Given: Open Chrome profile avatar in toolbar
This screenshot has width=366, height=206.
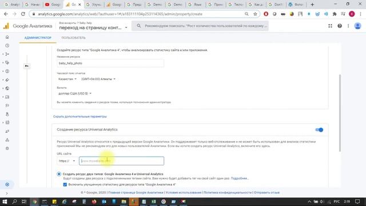Looking at the screenshot, I should (352, 14).
